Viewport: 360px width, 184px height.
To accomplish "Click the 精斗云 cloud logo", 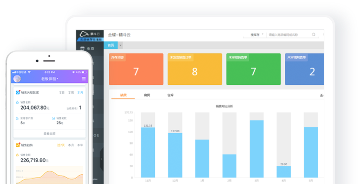I will coord(84,34).
